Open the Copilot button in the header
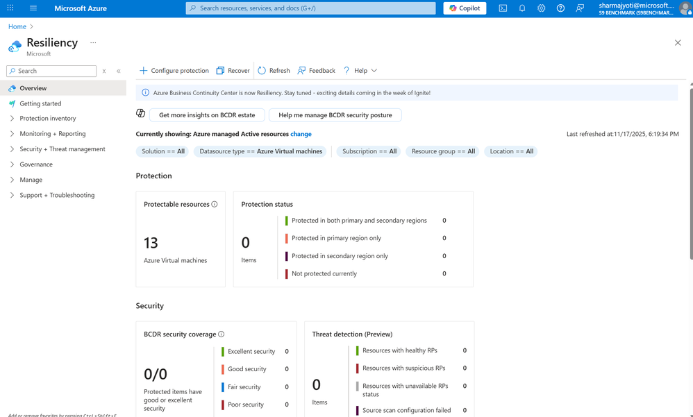This screenshot has width=693, height=417. tap(465, 8)
